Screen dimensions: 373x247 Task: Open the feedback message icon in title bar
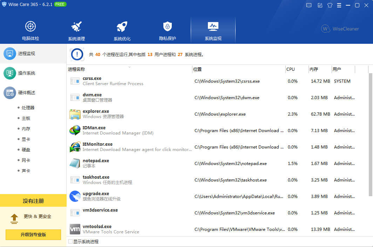click(309, 5)
